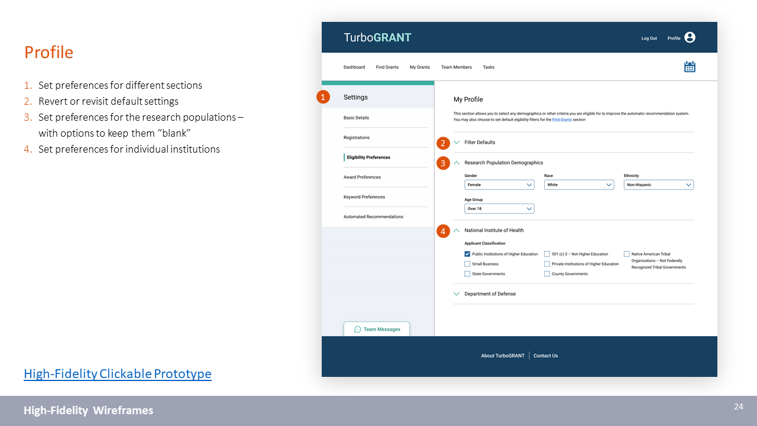Check the Small Business checkbox
757x426 pixels.
pos(467,264)
